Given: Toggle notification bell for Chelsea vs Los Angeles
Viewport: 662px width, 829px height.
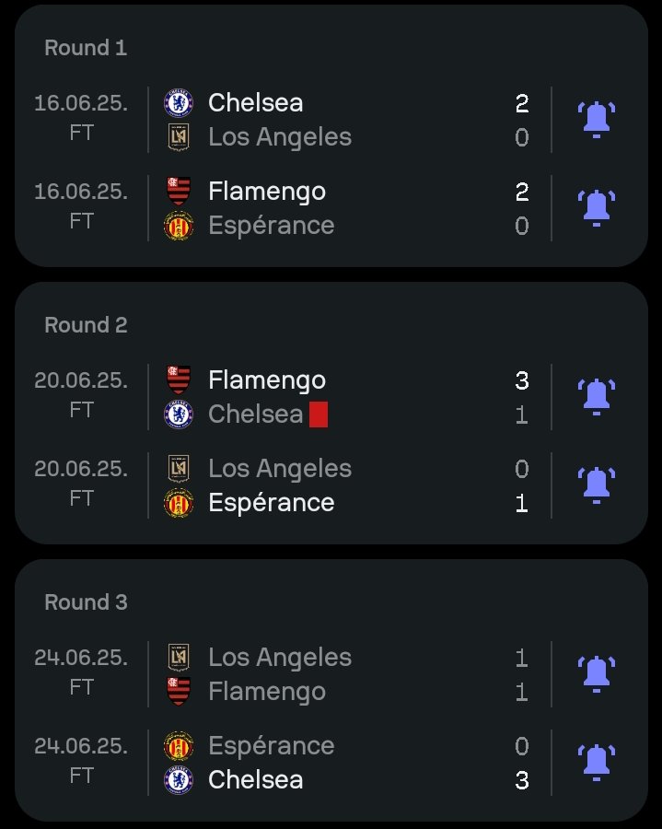Looking at the screenshot, I should pos(597,120).
